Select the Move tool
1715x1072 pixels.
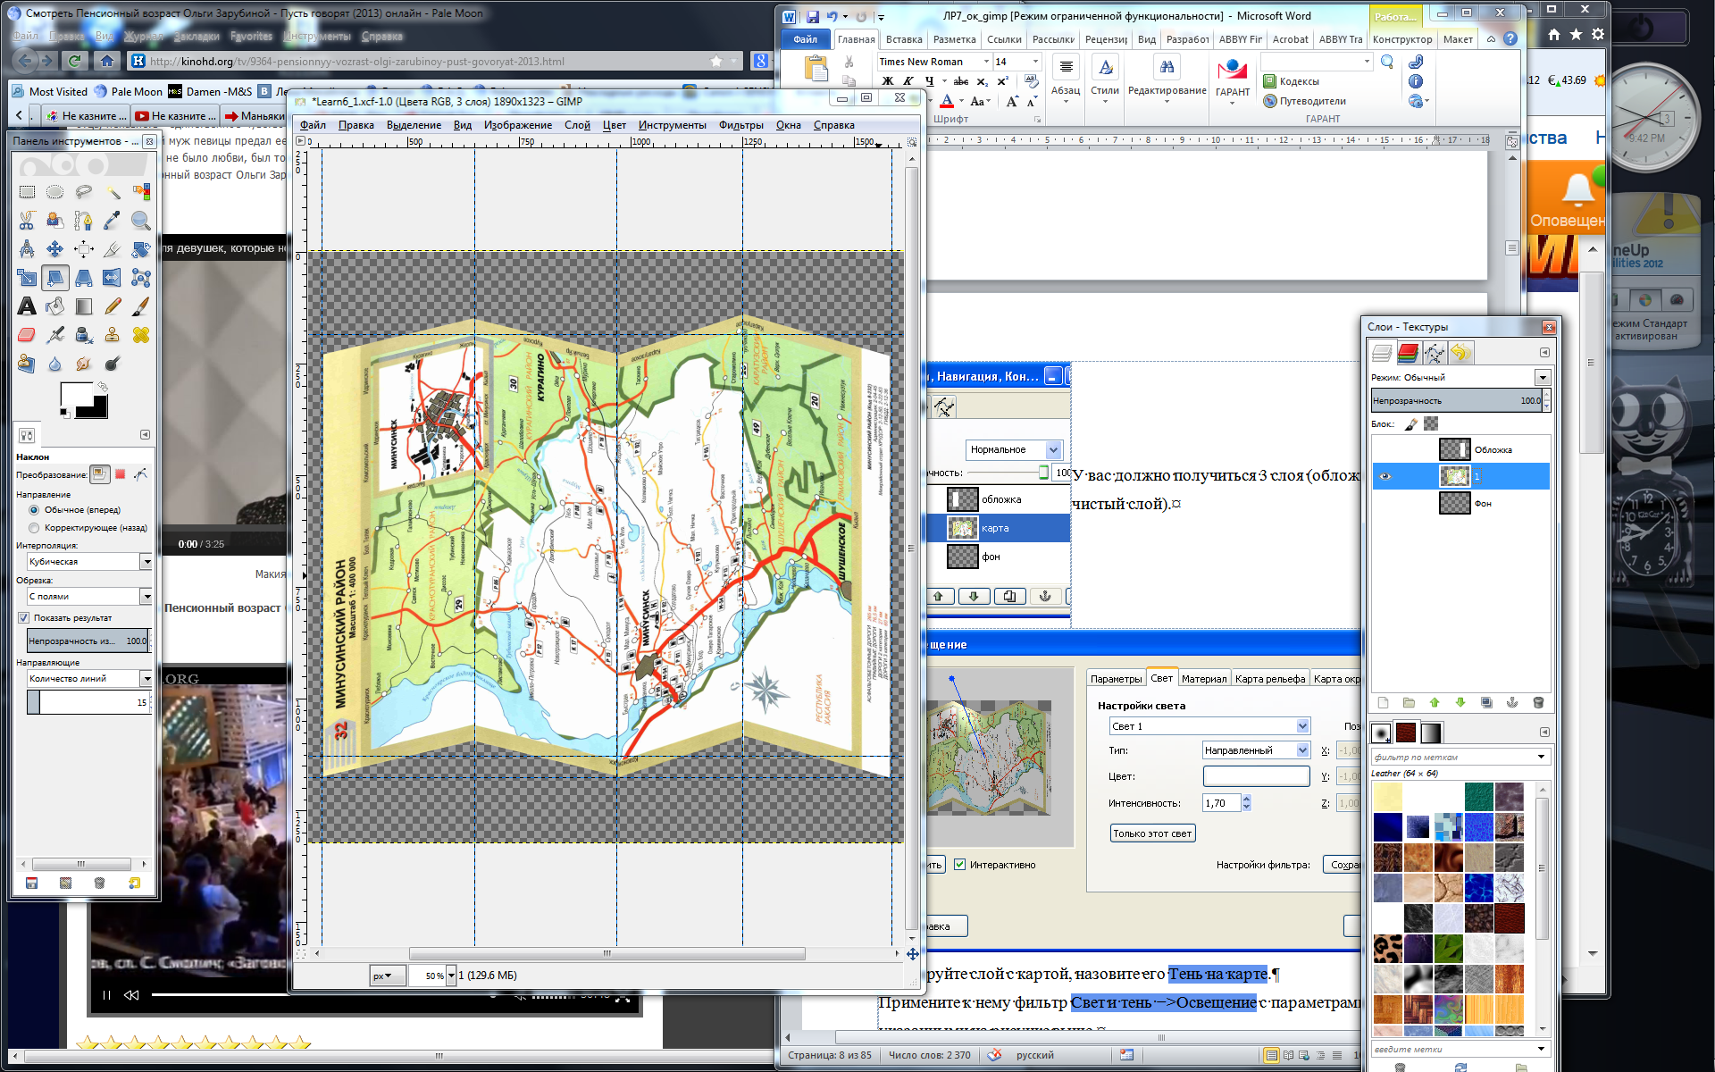tap(55, 249)
